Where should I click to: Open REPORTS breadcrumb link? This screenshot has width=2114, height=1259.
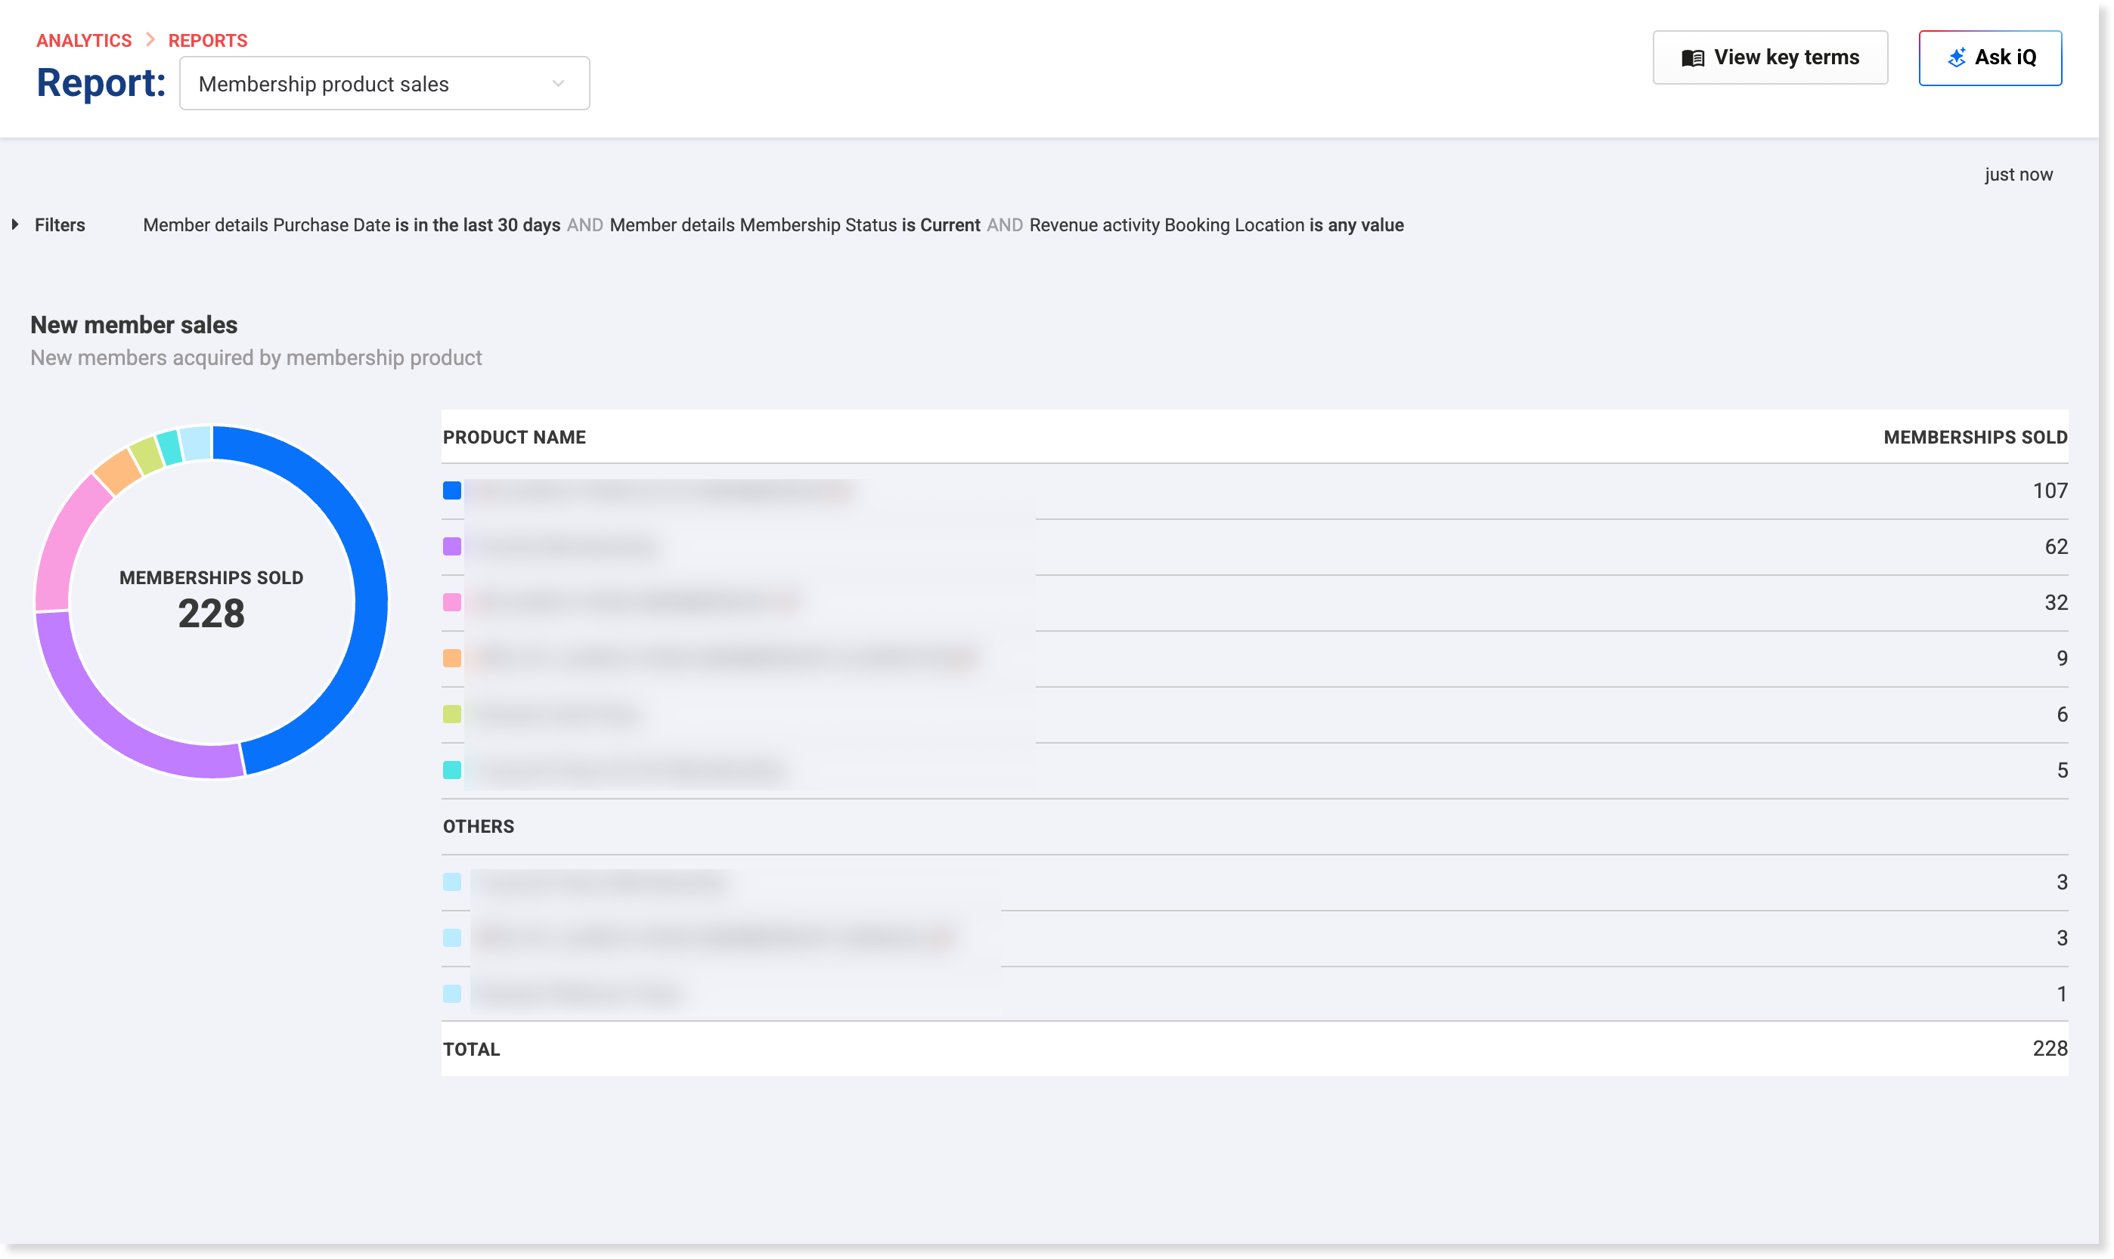click(207, 41)
